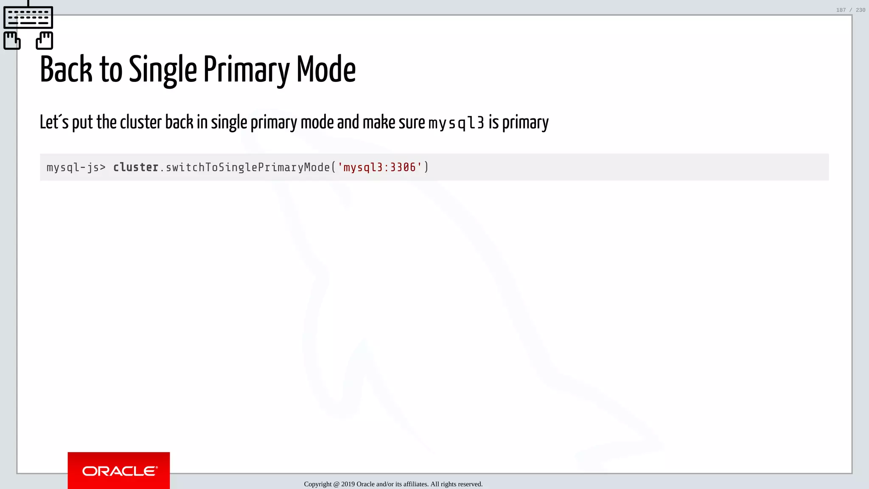Image resolution: width=869 pixels, height=489 pixels.
Task: Click the sentence Let's put the cluster back
Action: pos(294,122)
